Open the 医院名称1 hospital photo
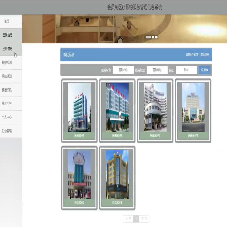 [x=79, y=107]
